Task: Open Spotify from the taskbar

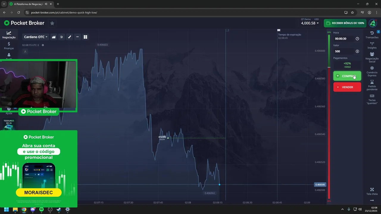Action: (x=41, y=210)
